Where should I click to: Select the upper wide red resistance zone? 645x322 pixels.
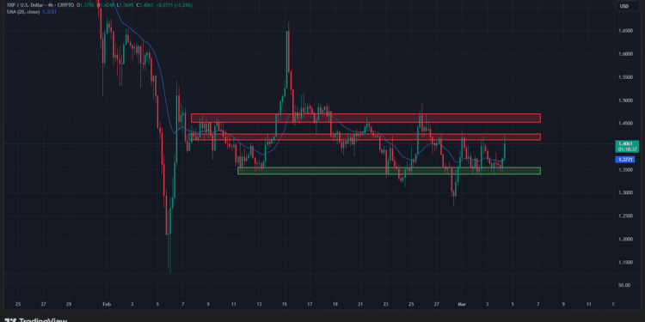pyautogui.click(x=365, y=118)
